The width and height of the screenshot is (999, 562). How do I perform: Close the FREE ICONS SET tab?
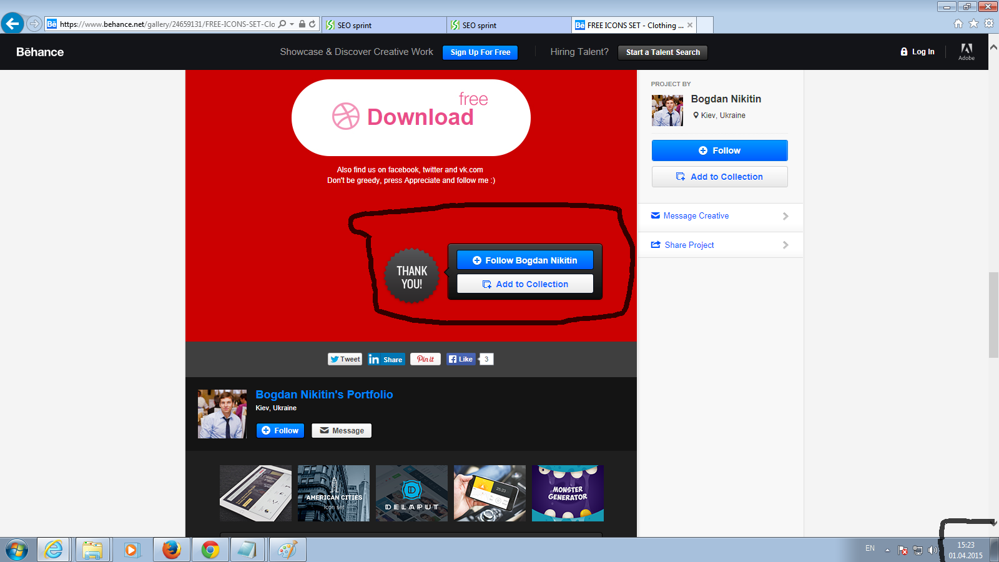[690, 26]
